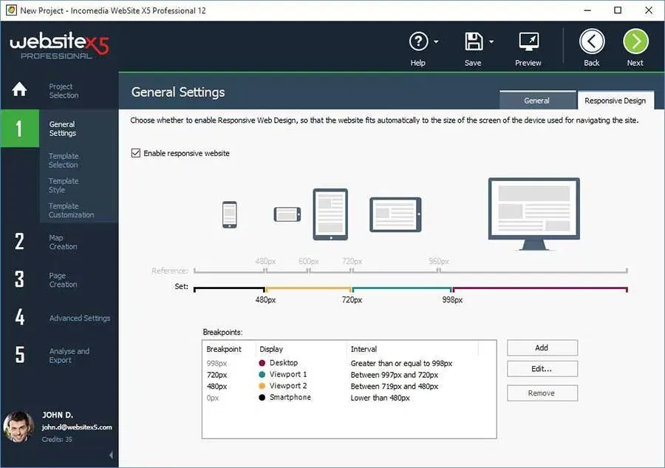Go to step 4 Advanced Settings

coord(79,318)
